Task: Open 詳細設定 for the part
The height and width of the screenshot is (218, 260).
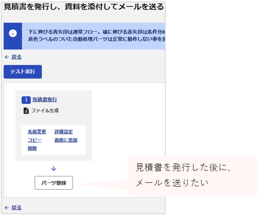Action: [63, 131]
